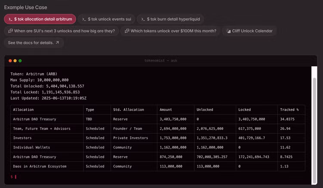
Task: Click chat icon on SUI's next unlocks chip
Action: point(10,31)
